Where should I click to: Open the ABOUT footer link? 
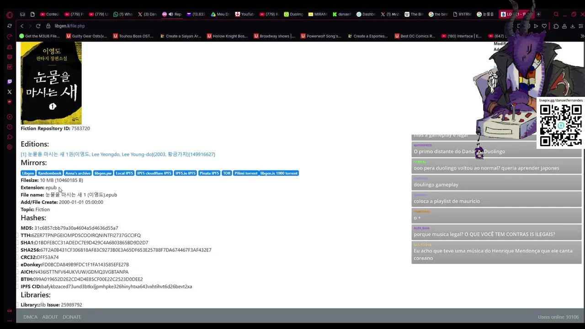point(50,317)
